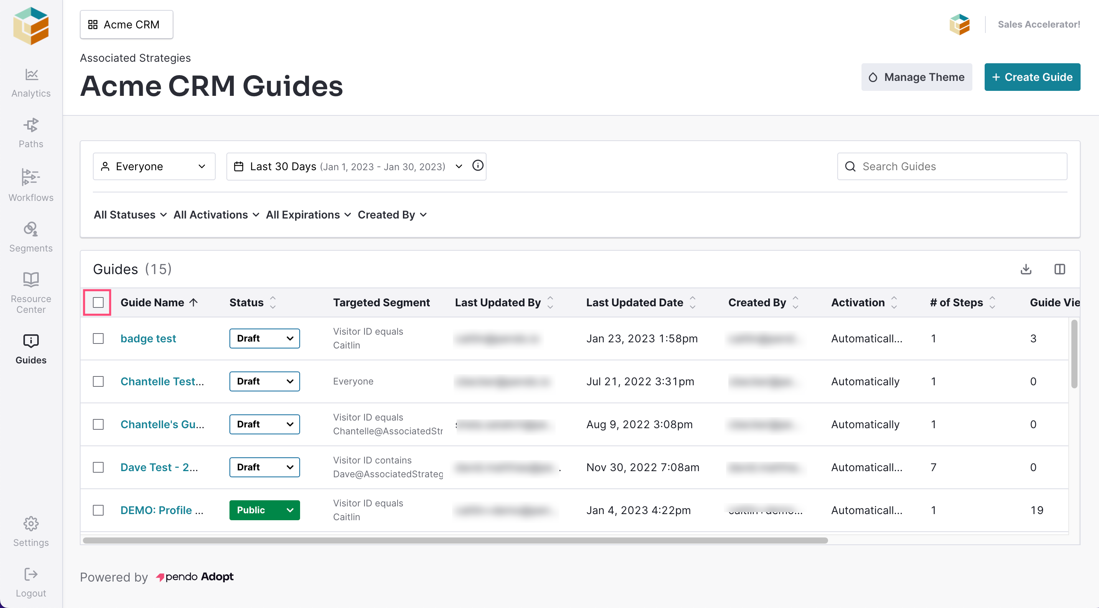1099x608 pixels.
Task: Click the table's vertical scrollbar
Action: point(1074,353)
